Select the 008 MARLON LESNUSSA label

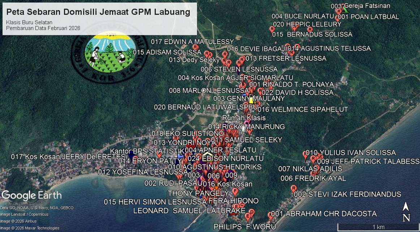[x=209, y=91]
